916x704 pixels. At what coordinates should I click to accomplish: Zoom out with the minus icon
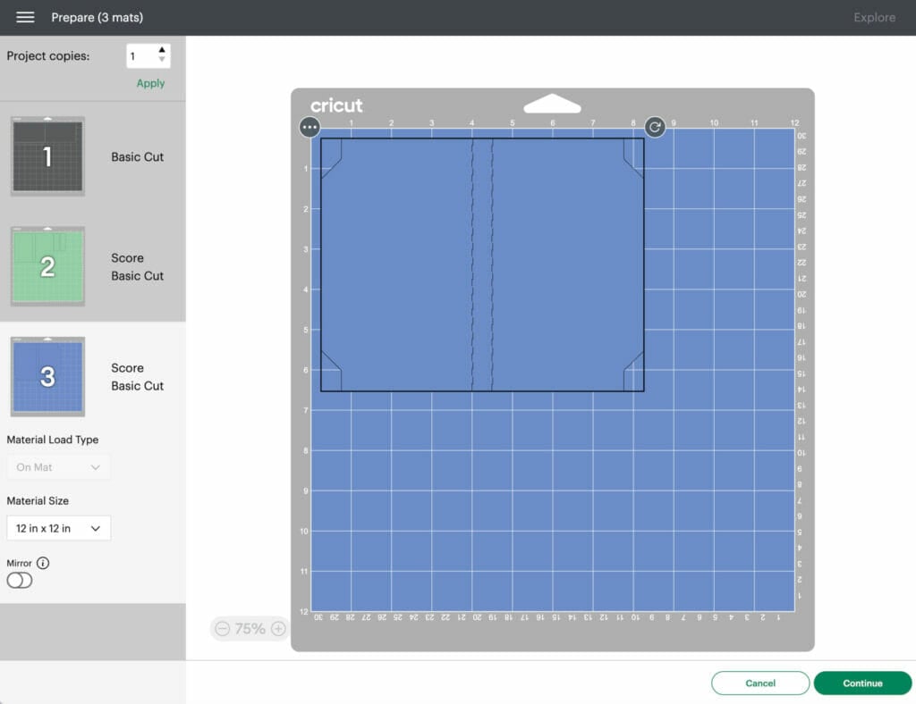click(223, 629)
